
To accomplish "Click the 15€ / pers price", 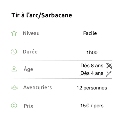I will [92, 106].
